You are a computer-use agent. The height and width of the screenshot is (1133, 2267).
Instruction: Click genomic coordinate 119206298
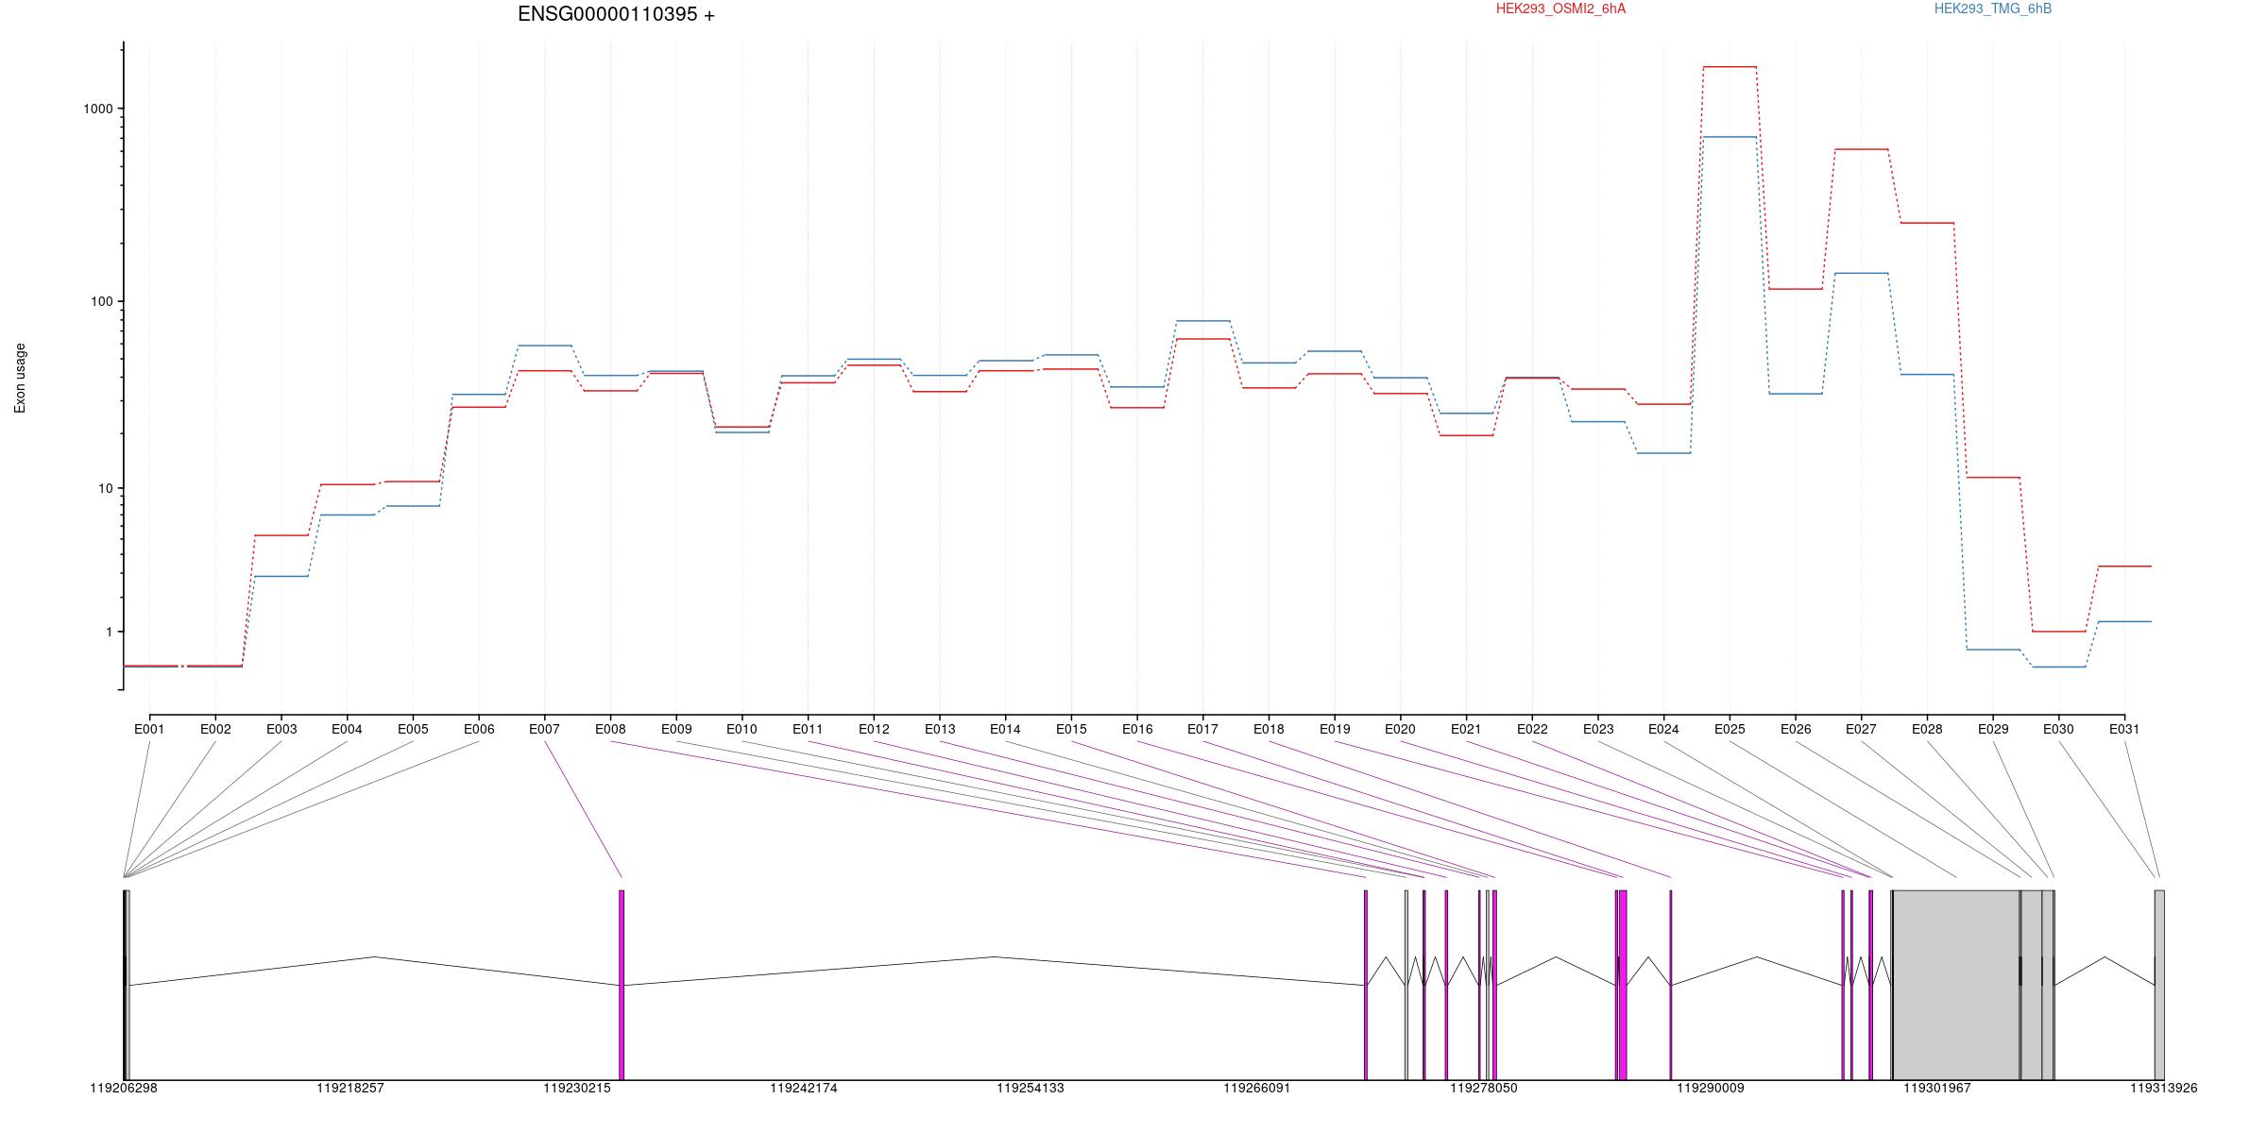point(124,1088)
